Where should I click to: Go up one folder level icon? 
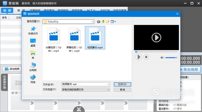pyautogui.click(x=103, y=22)
